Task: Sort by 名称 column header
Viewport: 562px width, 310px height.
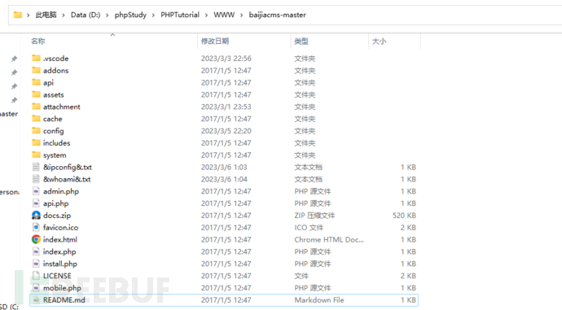Action: (x=38, y=41)
